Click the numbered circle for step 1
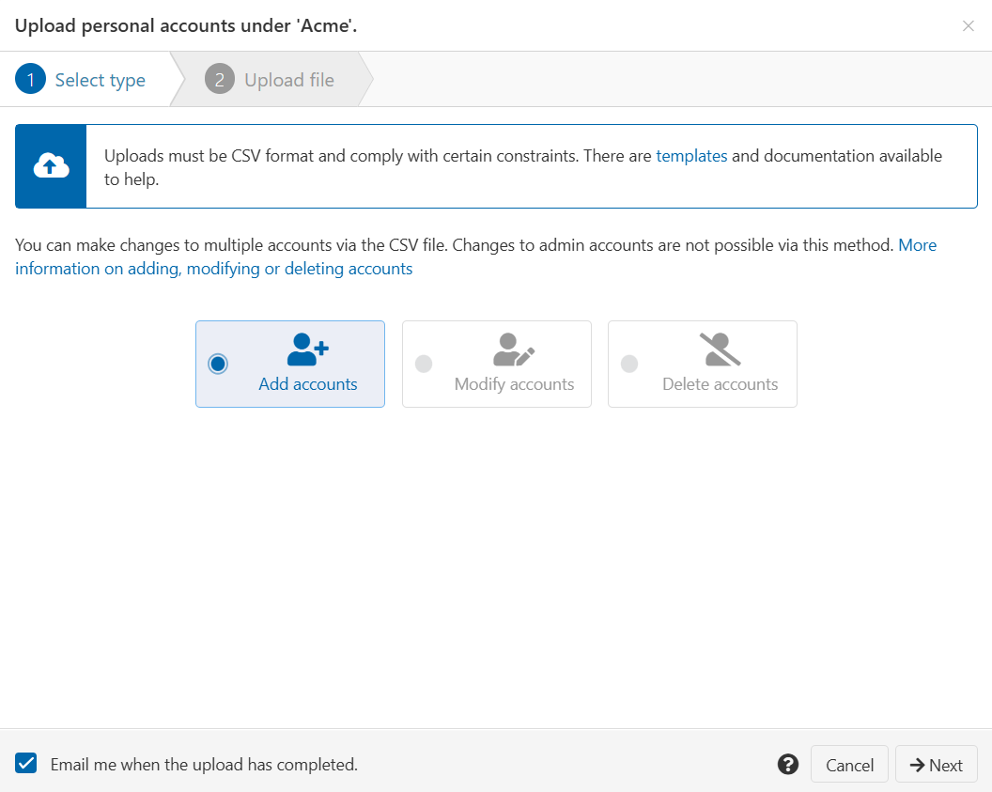The height and width of the screenshot is (792, 992). pyautogui.click(x=29, y=79)
